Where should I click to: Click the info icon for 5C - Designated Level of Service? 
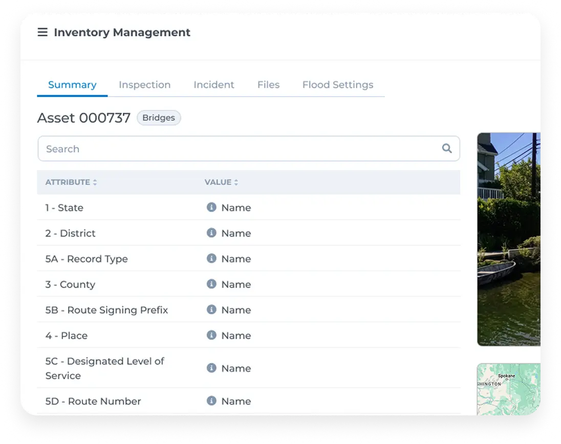point(211,368)
